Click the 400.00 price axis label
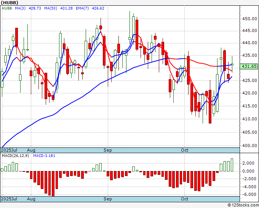 [x=249, y=146]
